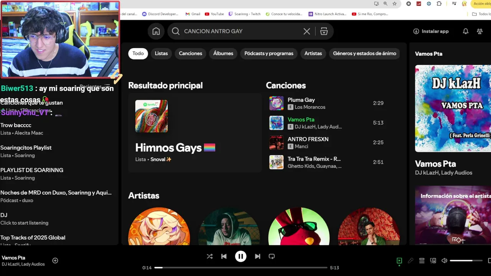Open the Gmail bookmark
Viewport: 491px width, 276px height.
pyautogui.click(x=193, y=14)
